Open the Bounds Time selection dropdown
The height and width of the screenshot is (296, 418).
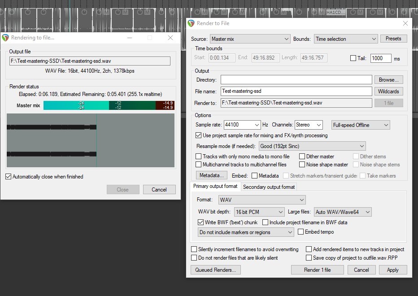pos(346,39)
